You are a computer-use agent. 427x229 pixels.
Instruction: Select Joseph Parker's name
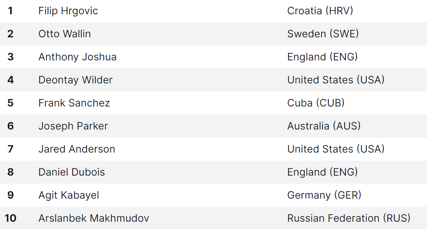(x=73, y=126)
